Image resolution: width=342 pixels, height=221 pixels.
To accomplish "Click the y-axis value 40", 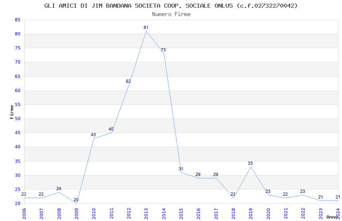I will [18, 147].
